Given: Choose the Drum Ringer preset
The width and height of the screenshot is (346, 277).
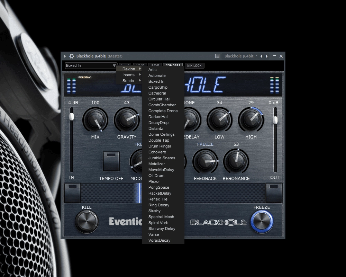Looking at the screenshot, I should coord(163,146).
